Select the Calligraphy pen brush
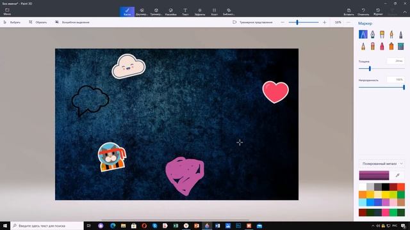 coord(373,34)
